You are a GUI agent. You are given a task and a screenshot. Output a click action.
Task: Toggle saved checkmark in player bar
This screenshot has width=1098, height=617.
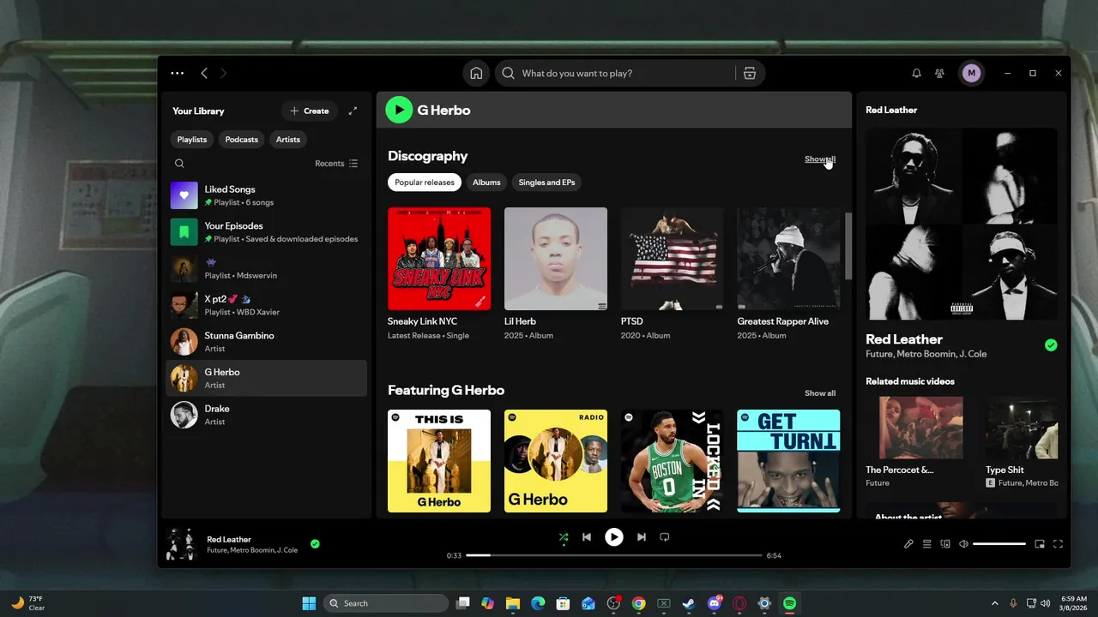tap(315, 544)
